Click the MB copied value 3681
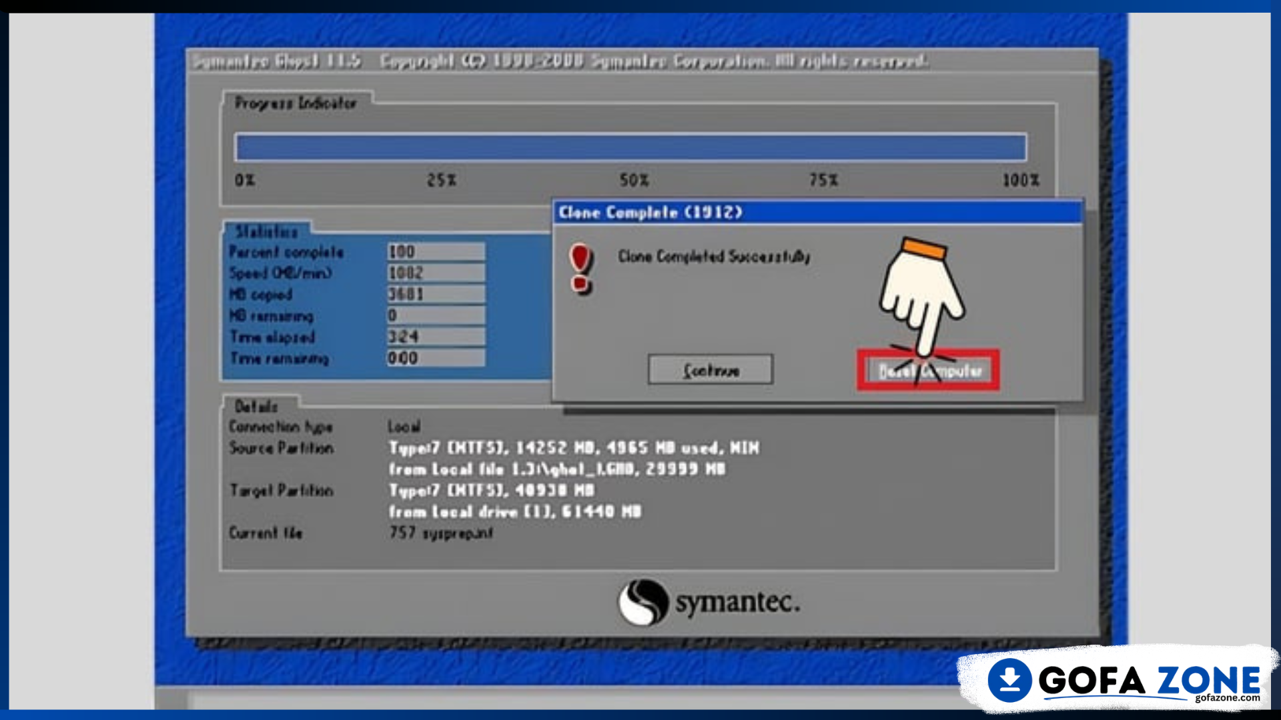The image size is (1281, 720). click(436, 294)
